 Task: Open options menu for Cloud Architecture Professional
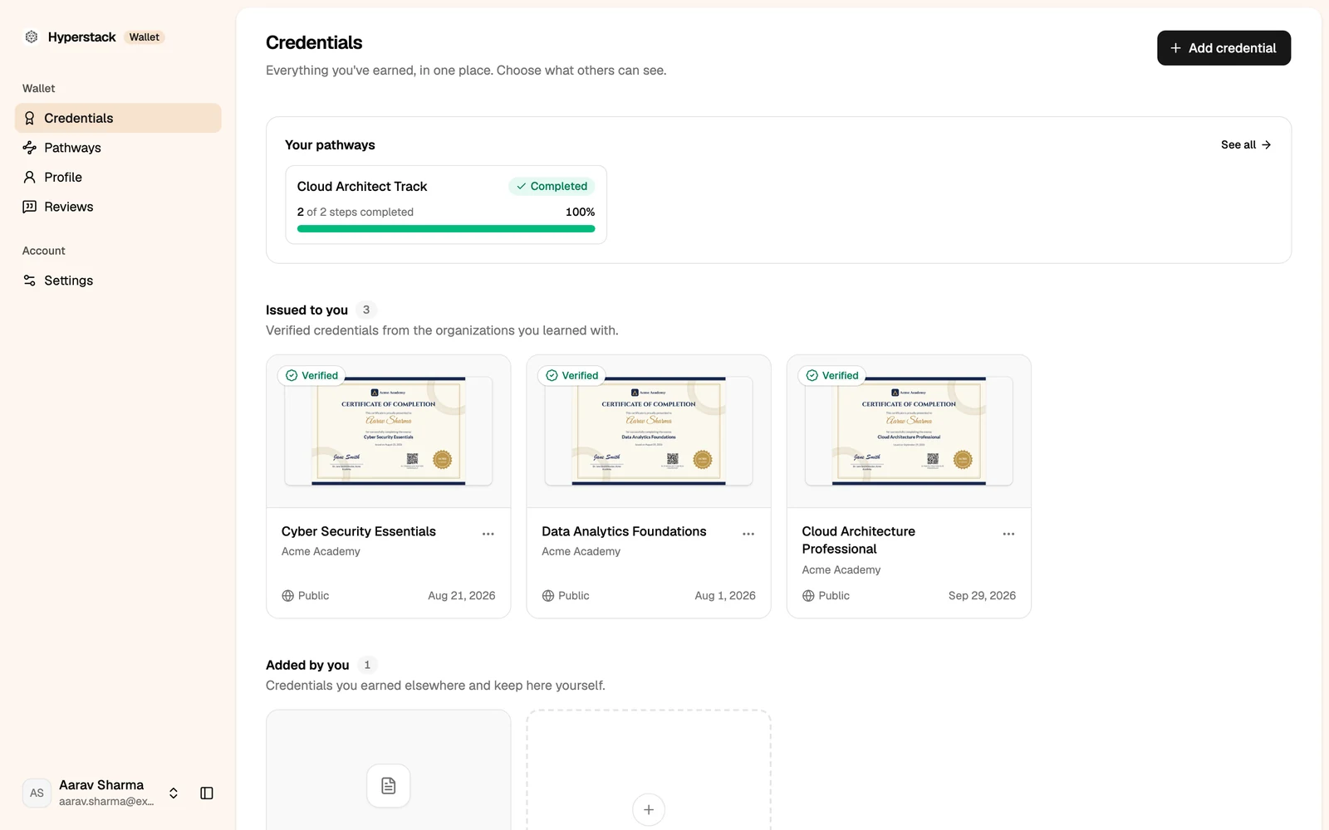1008,534
